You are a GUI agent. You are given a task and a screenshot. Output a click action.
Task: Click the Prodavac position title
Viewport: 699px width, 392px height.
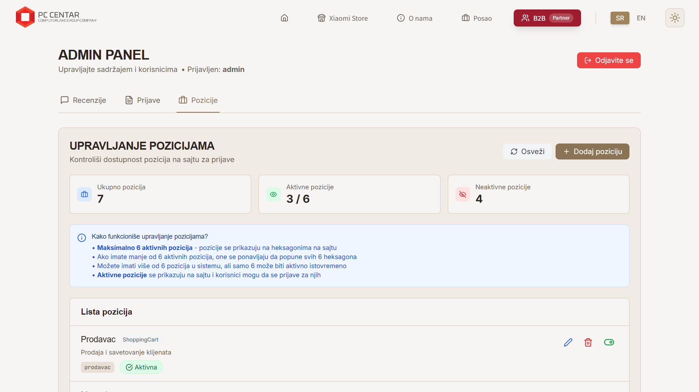(98, 339)
